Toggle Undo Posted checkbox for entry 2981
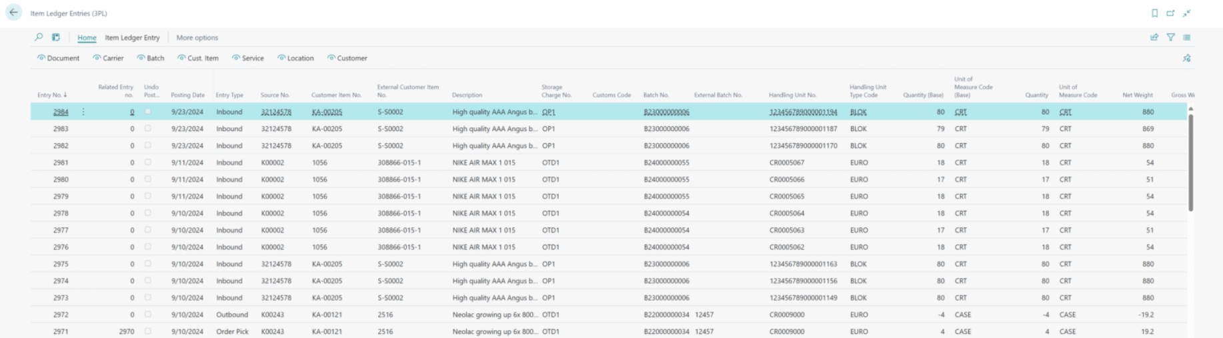 tap(148, 162)
